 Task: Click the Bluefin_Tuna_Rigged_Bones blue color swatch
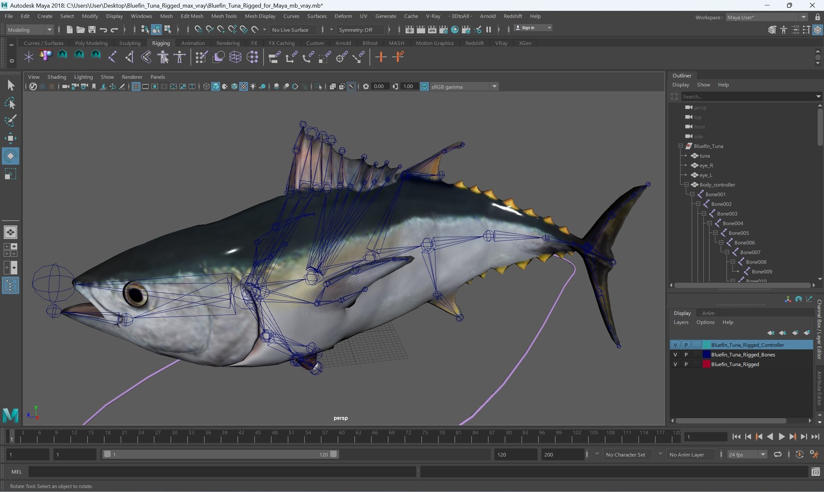click(706, 354)
